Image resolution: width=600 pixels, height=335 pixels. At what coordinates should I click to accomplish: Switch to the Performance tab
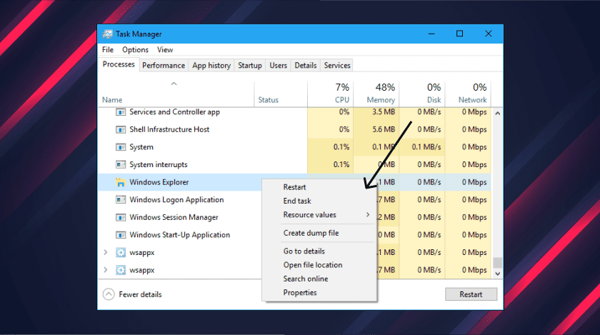(164, 66)
